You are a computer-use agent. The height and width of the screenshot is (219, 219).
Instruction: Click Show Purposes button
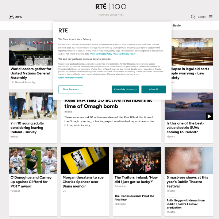71,89
